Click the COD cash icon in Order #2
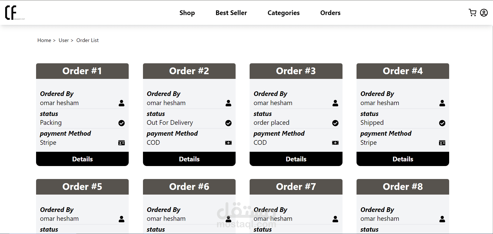 click(x=228, y=143)
